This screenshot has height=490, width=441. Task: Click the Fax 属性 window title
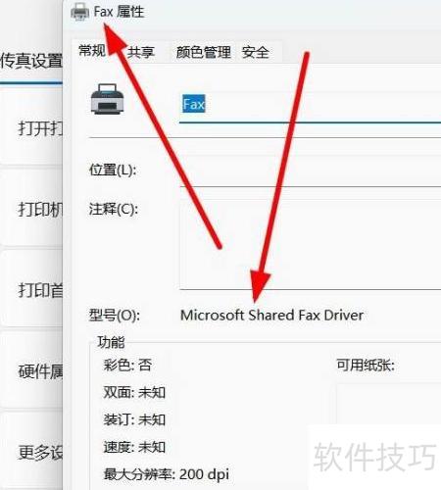tap(119, 12)
